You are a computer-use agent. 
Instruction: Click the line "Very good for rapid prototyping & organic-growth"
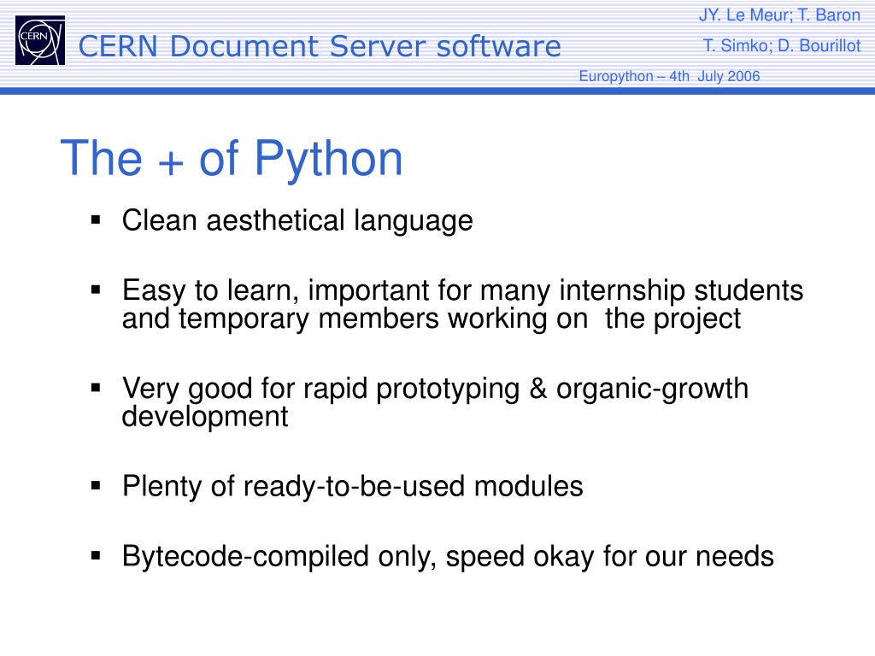(x=435, y=389)
